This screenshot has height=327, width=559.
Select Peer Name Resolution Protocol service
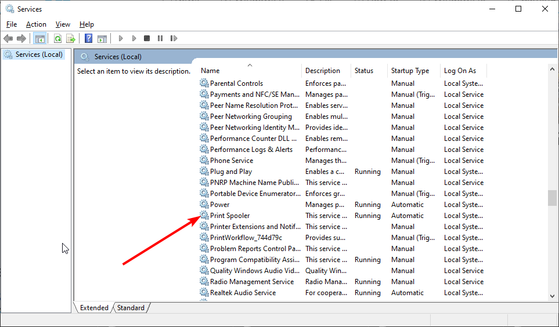(x=254, y=106)
